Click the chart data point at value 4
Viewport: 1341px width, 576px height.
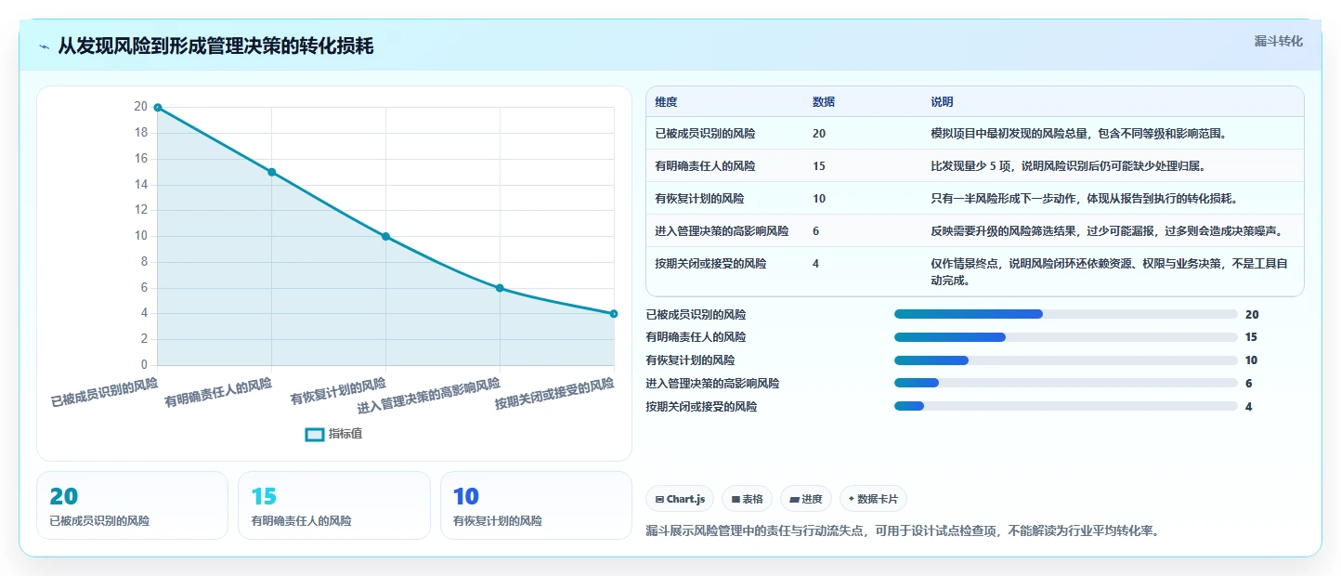[614, 314]
